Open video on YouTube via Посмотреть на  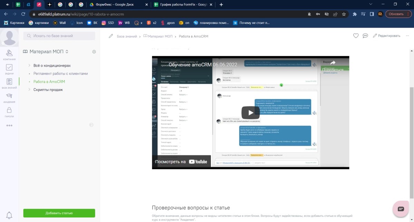pos(181,162)
